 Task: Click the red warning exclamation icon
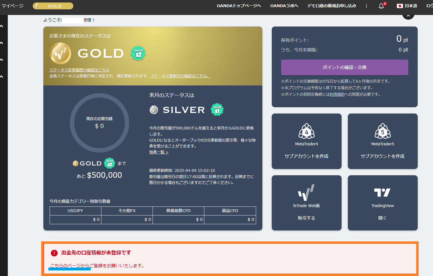54,253
